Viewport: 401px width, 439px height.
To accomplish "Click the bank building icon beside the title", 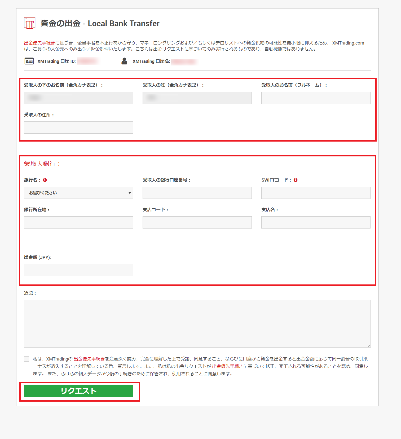I will 29,23.
